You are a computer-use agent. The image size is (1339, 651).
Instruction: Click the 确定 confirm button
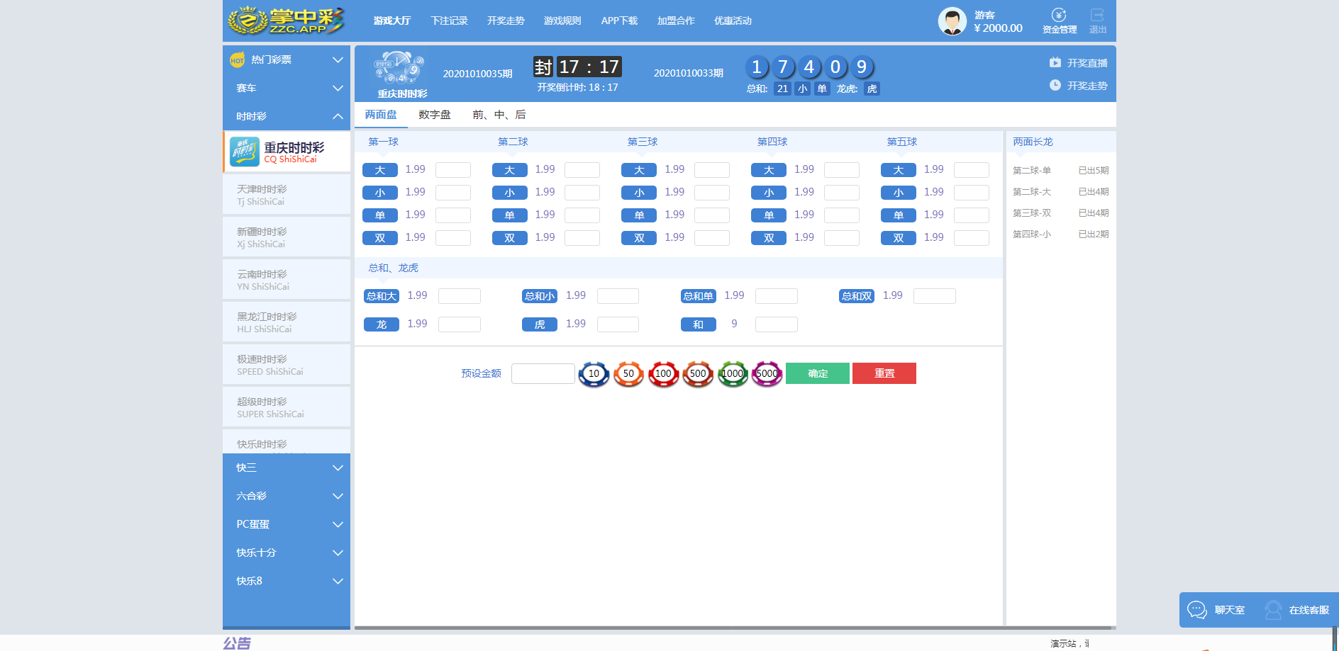pyautogui.click(x=818, y=373)
